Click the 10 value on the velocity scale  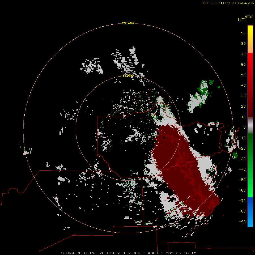click(243, 117)
